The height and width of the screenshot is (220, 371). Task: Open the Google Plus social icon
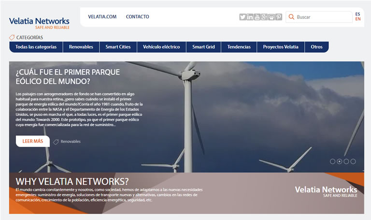(x=264, y=17)
